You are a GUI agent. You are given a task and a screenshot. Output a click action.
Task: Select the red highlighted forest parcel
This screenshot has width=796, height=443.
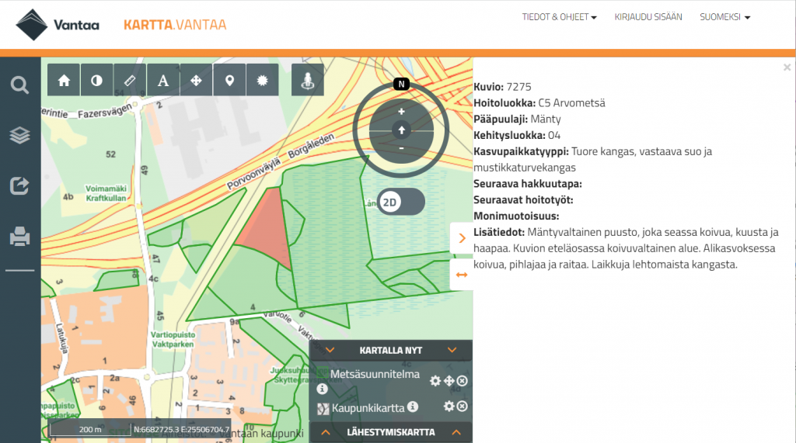(267, 228)
